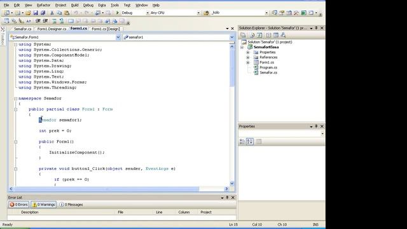The width and height of the screenshot is (407, 229).
Task: Expand the Properties node in Solution Explorer
Action: click(x=248, y=52)
